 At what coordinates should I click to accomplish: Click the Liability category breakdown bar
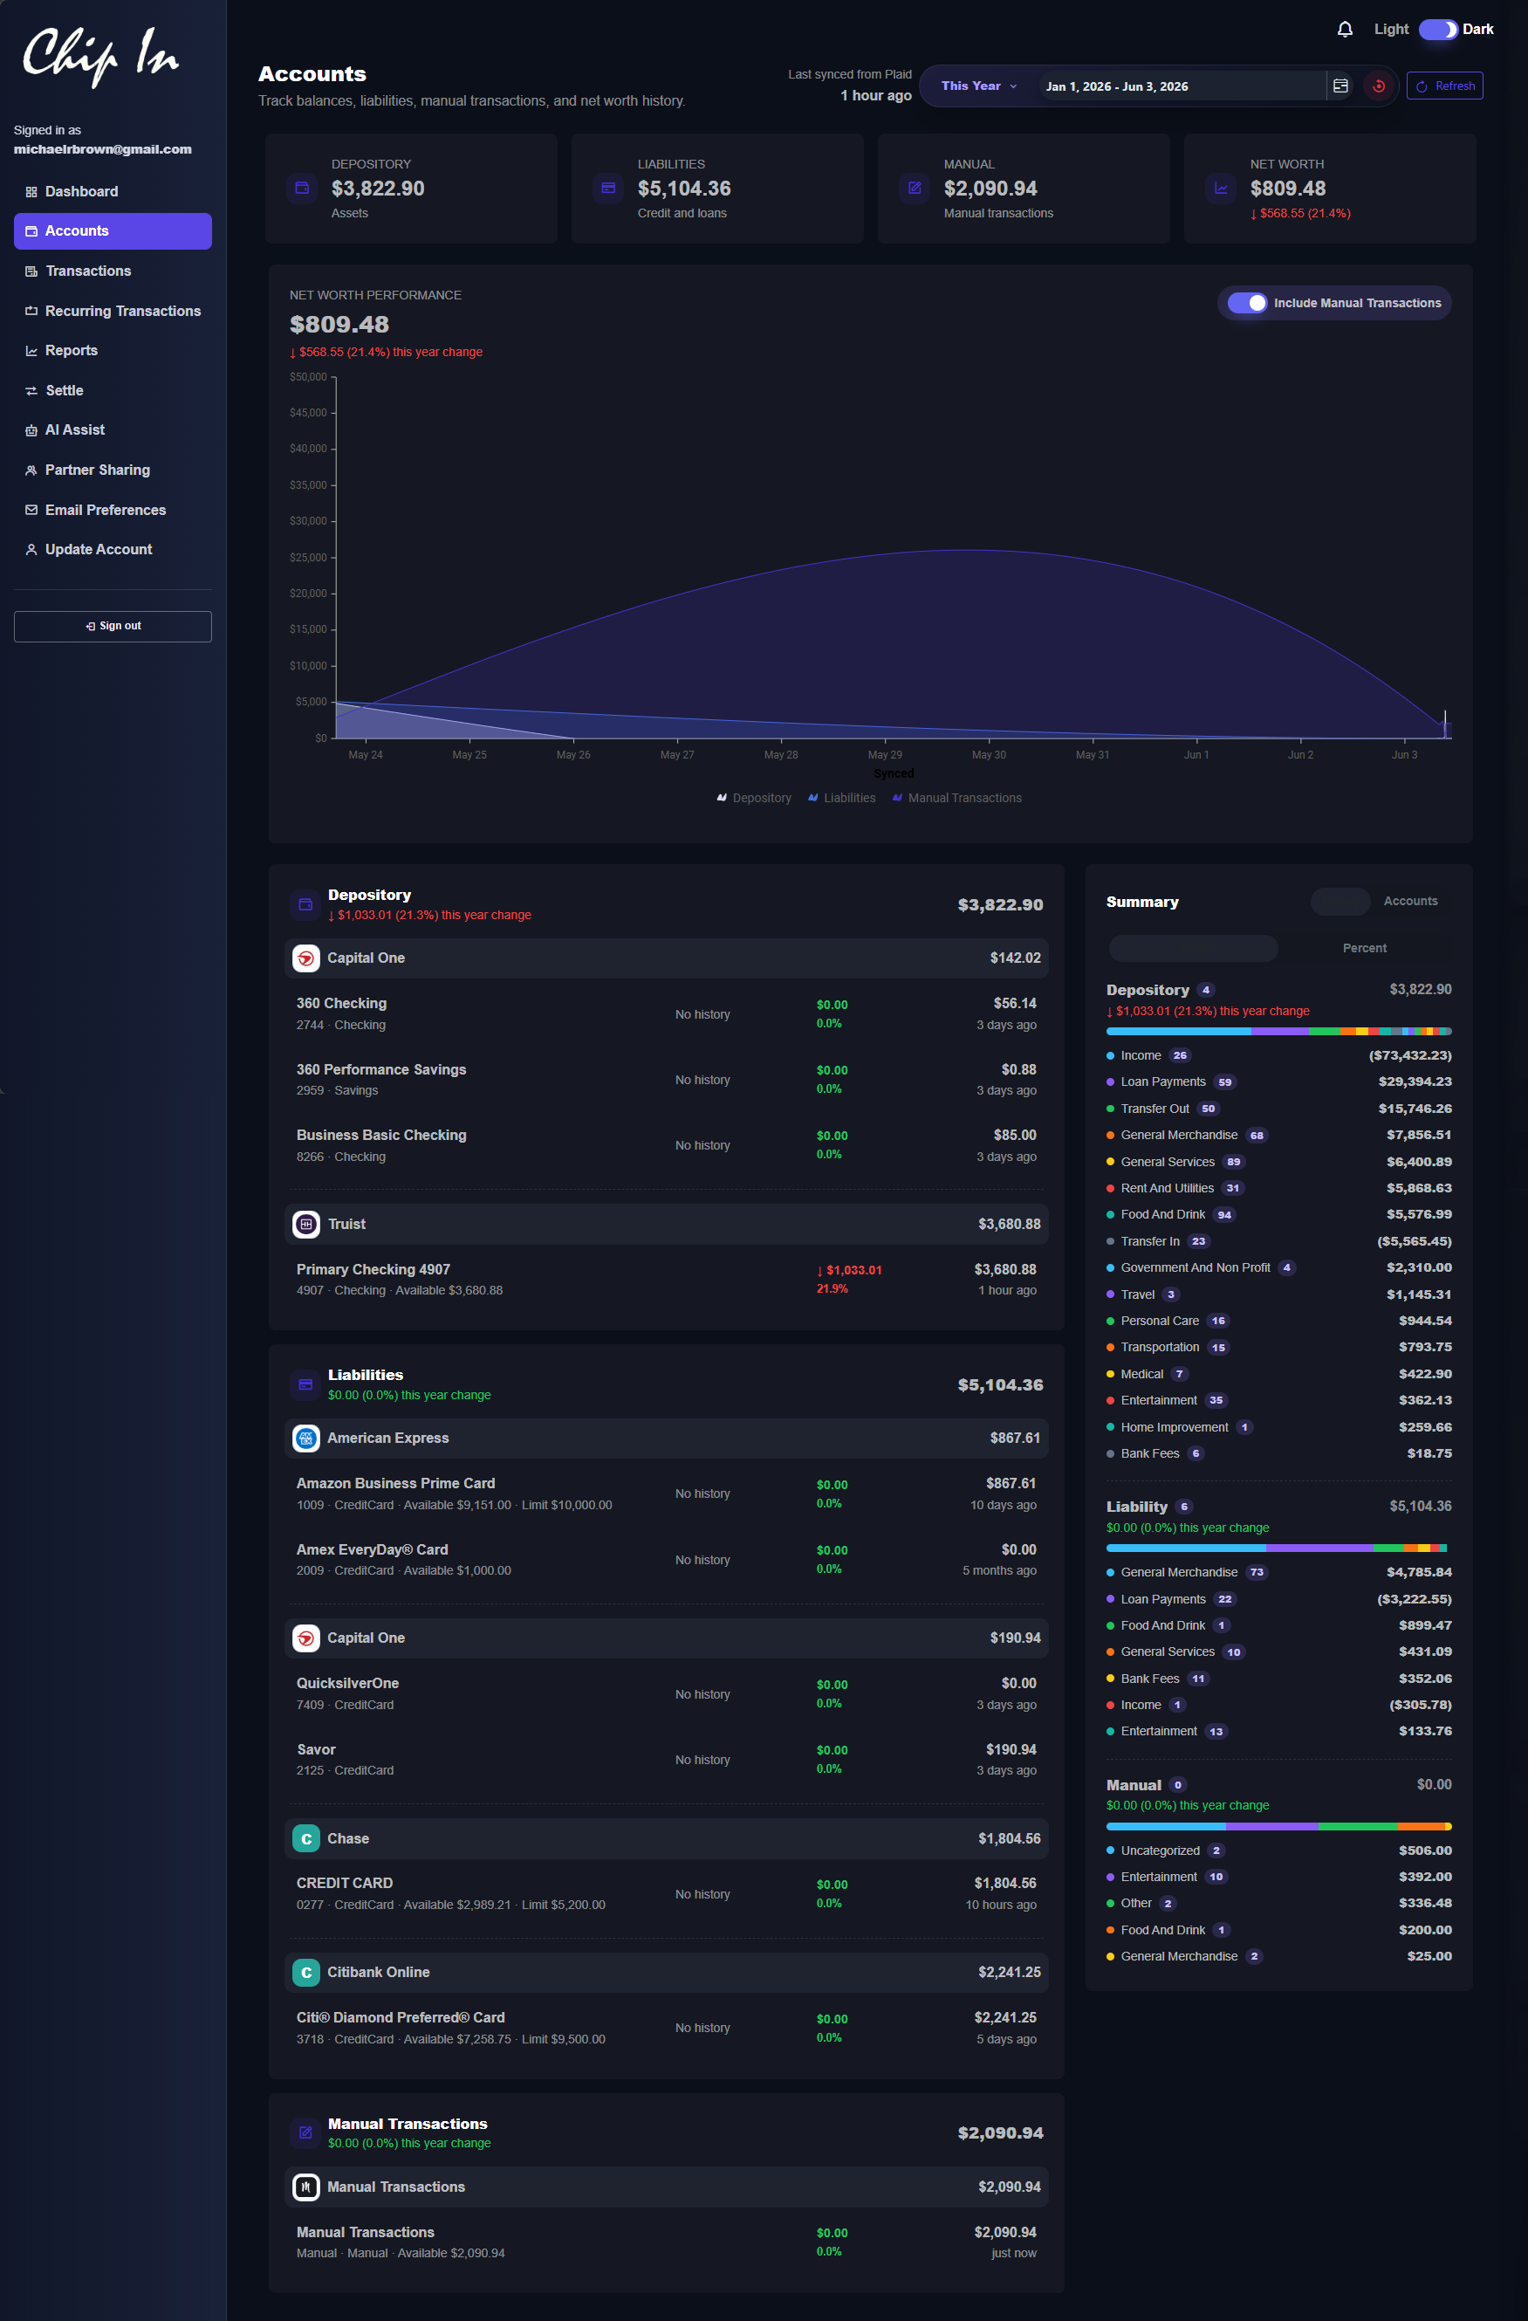click(1278, 1548)
